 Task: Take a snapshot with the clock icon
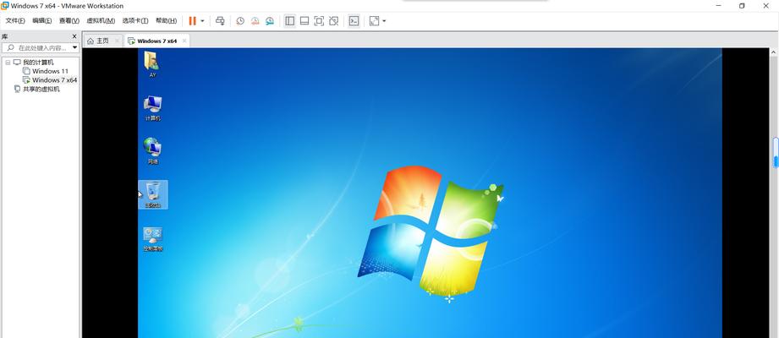coord(240,21)
